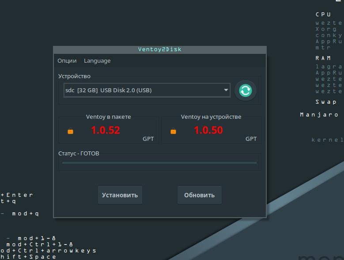Click lock icon beside version 1.0.50
The width and height of the screenshot is (344, 260).
pyautogui.click(x=173, y=131)
